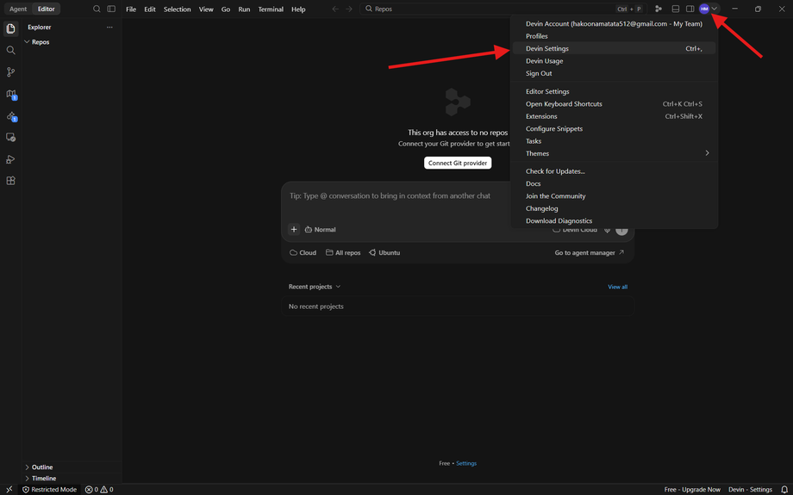Select Configure Snippets menu item
This screenshot has width=793, height=495.
pyautogui.click(x=614, y=129)
